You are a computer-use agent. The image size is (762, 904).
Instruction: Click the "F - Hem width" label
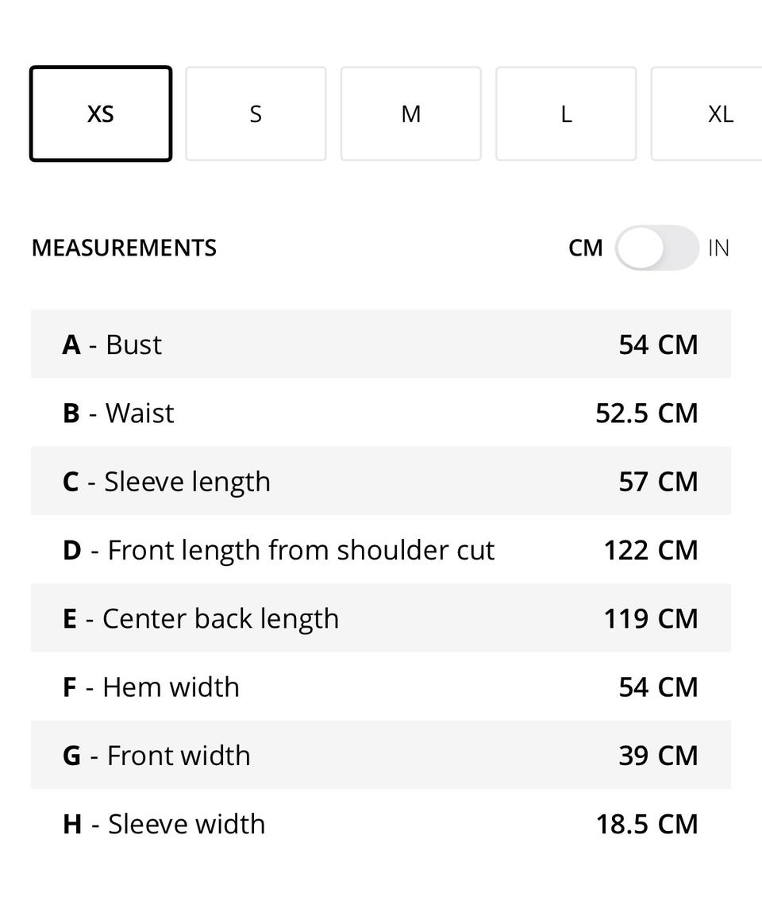pyautogui.click(x=151, y=687)
